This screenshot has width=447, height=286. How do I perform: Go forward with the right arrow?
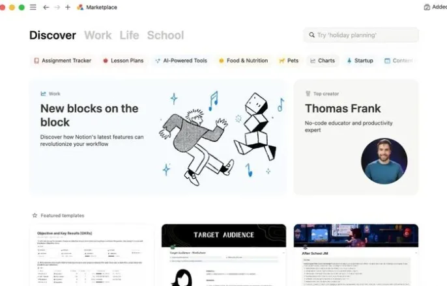coord(57,7)
